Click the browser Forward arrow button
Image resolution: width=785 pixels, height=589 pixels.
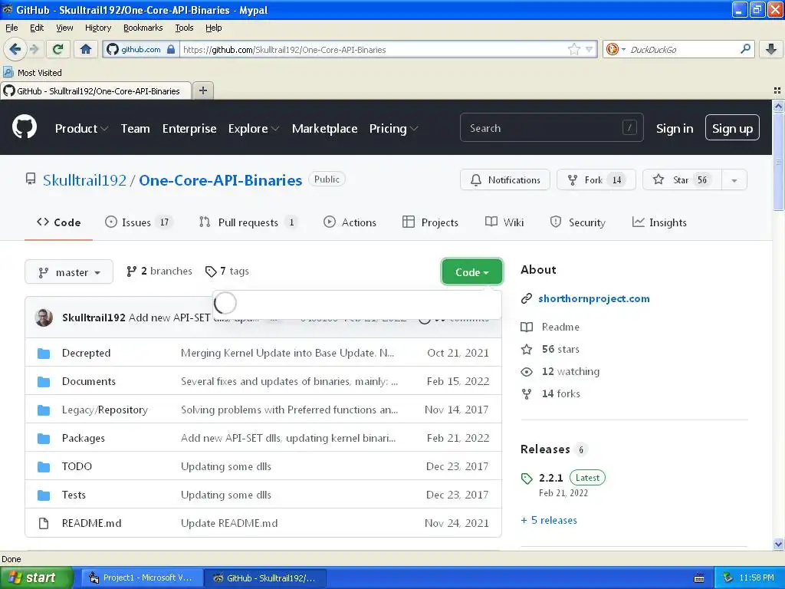point(34,49)
